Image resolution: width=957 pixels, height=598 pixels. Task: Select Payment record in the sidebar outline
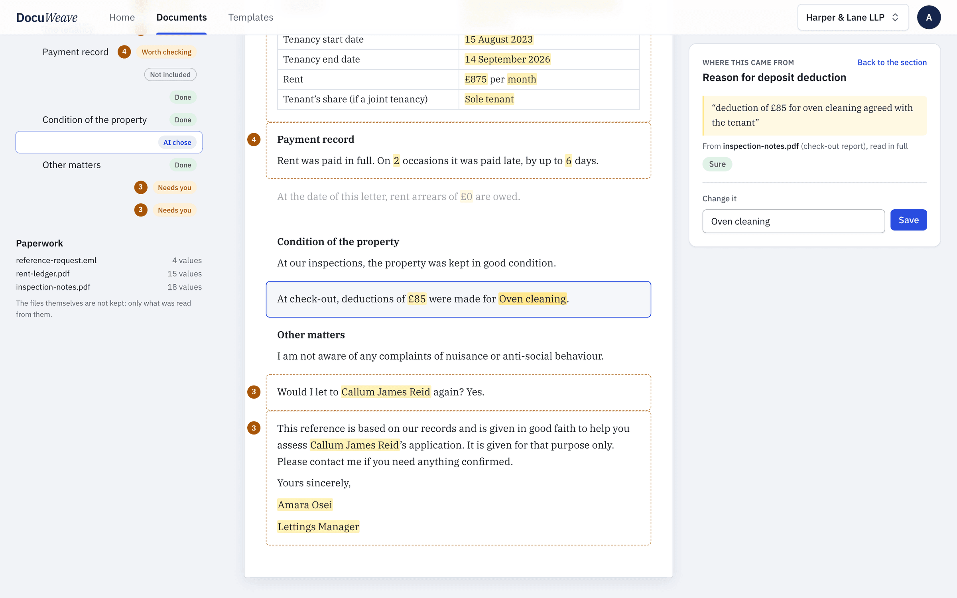point(75,52)
